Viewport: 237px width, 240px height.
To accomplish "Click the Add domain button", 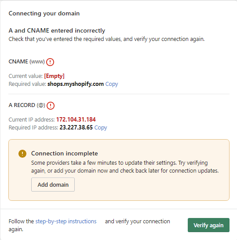I will tap(53, 185).
